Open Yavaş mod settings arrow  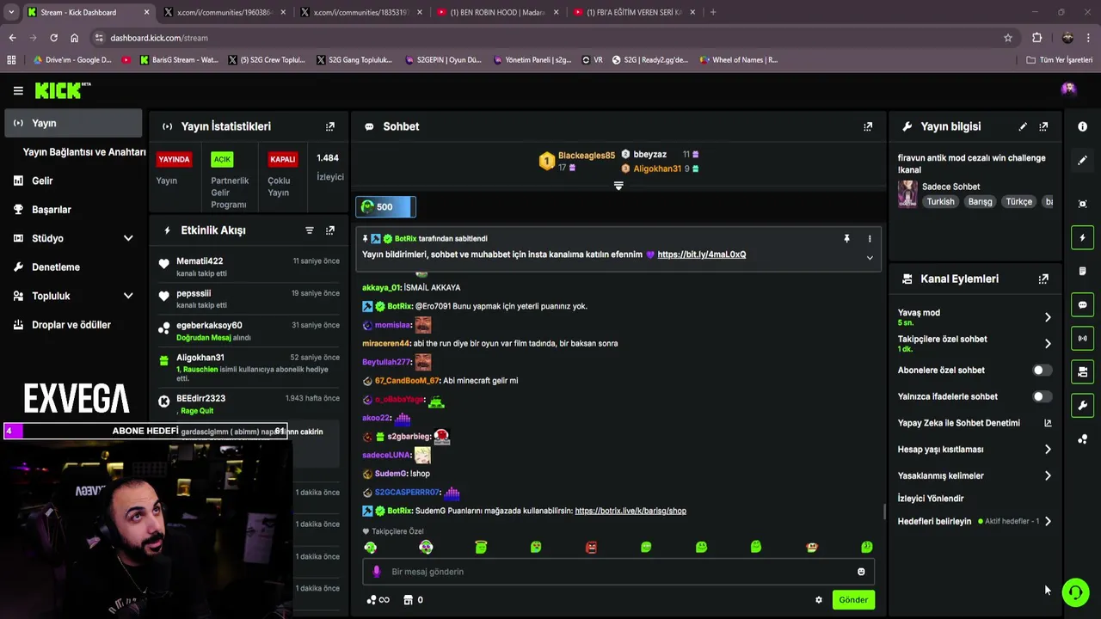coord(1047,317)
